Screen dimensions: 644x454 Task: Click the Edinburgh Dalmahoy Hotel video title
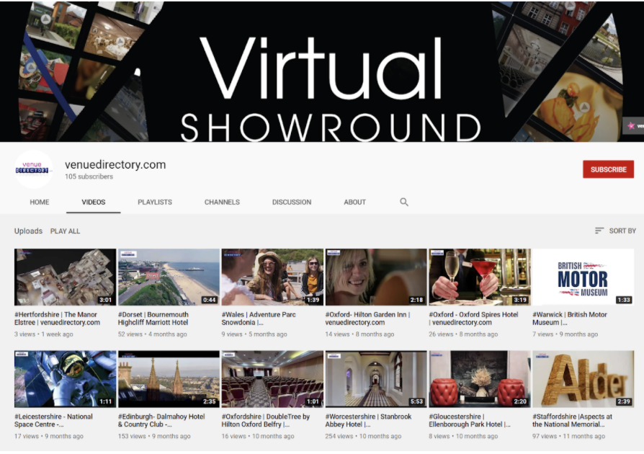(161, 420)
